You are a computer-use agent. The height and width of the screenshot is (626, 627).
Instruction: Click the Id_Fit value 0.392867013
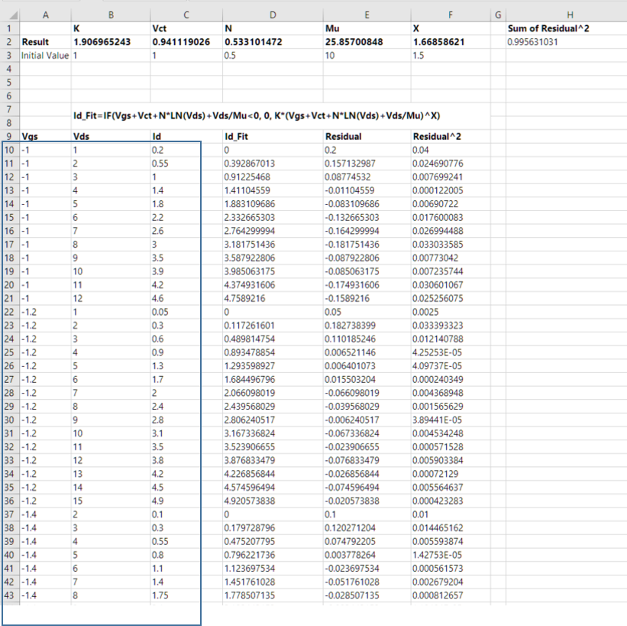click(273, 164)
